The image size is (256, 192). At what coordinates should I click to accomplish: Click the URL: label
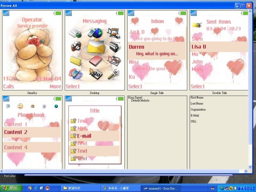(194, 122)
